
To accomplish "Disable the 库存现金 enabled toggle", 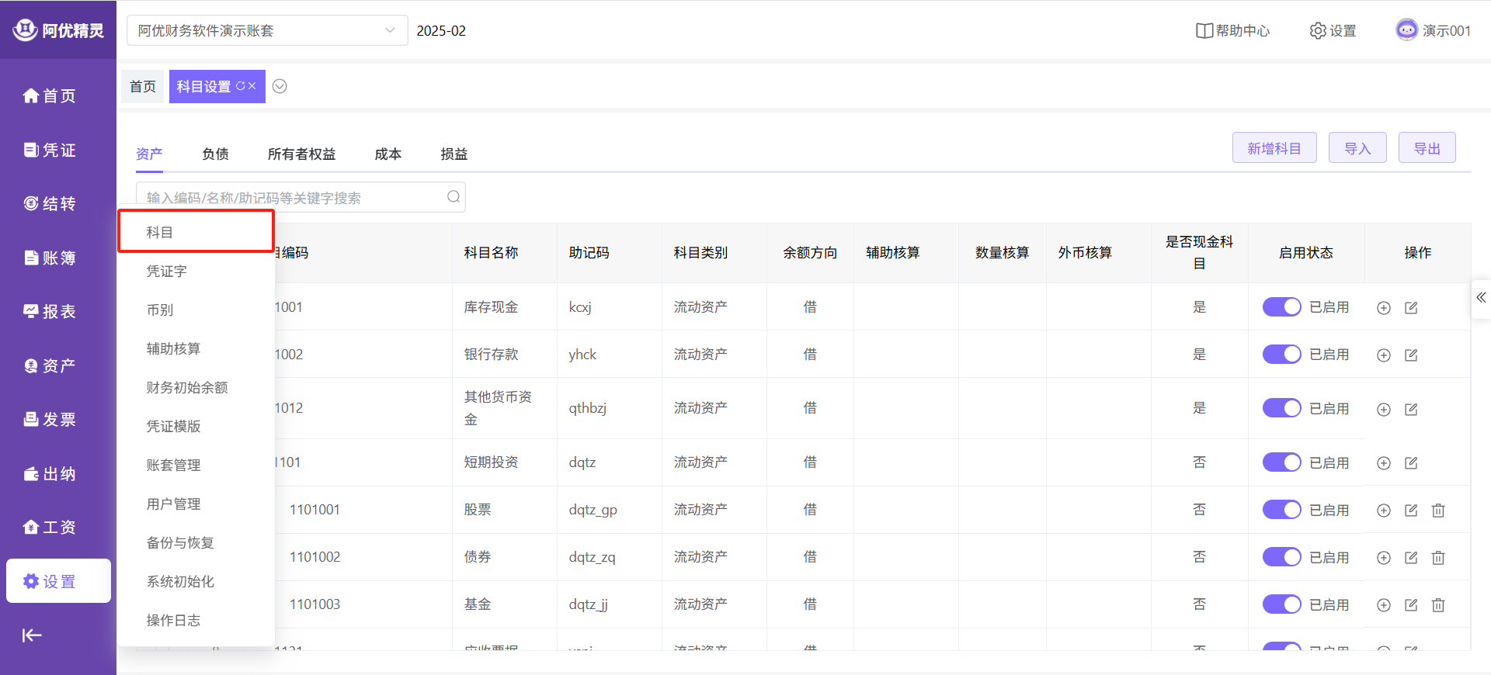I will click(x=1281, y=307).
